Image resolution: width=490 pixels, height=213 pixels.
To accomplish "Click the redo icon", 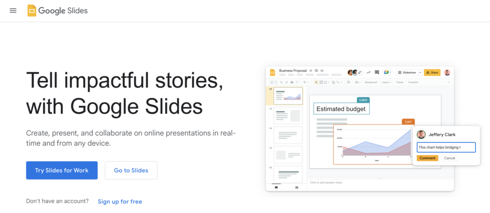I will coord(287,82).
